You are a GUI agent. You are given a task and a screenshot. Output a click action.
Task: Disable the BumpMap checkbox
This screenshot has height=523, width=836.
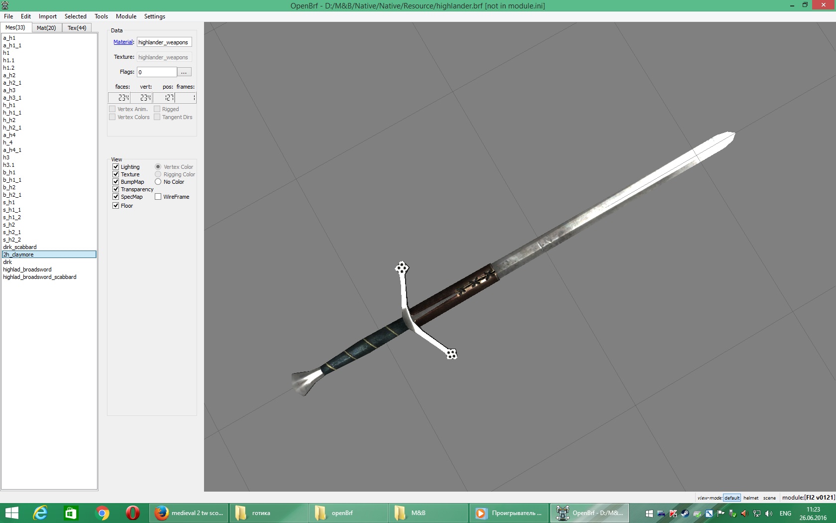click(115, 182)
